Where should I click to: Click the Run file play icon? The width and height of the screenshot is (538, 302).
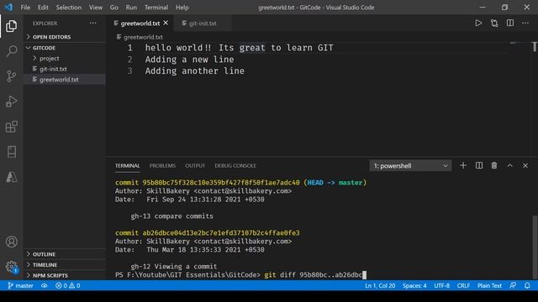(x=478, y=23)
